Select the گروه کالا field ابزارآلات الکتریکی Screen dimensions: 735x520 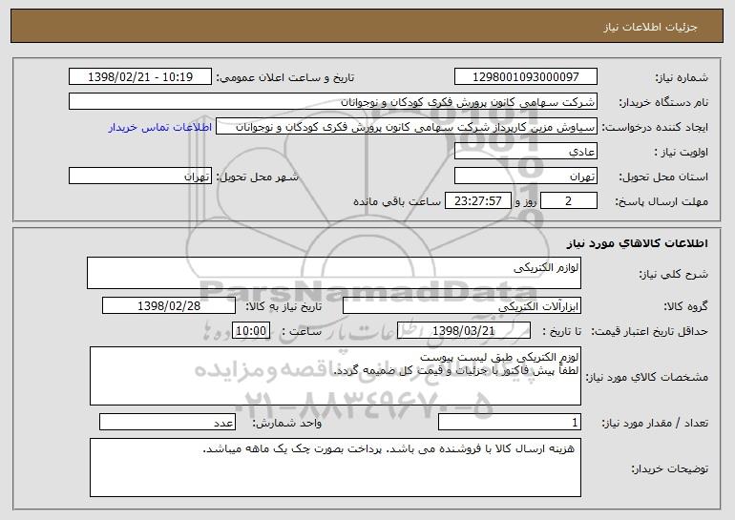pyautogui.click(x=462, y=306)
